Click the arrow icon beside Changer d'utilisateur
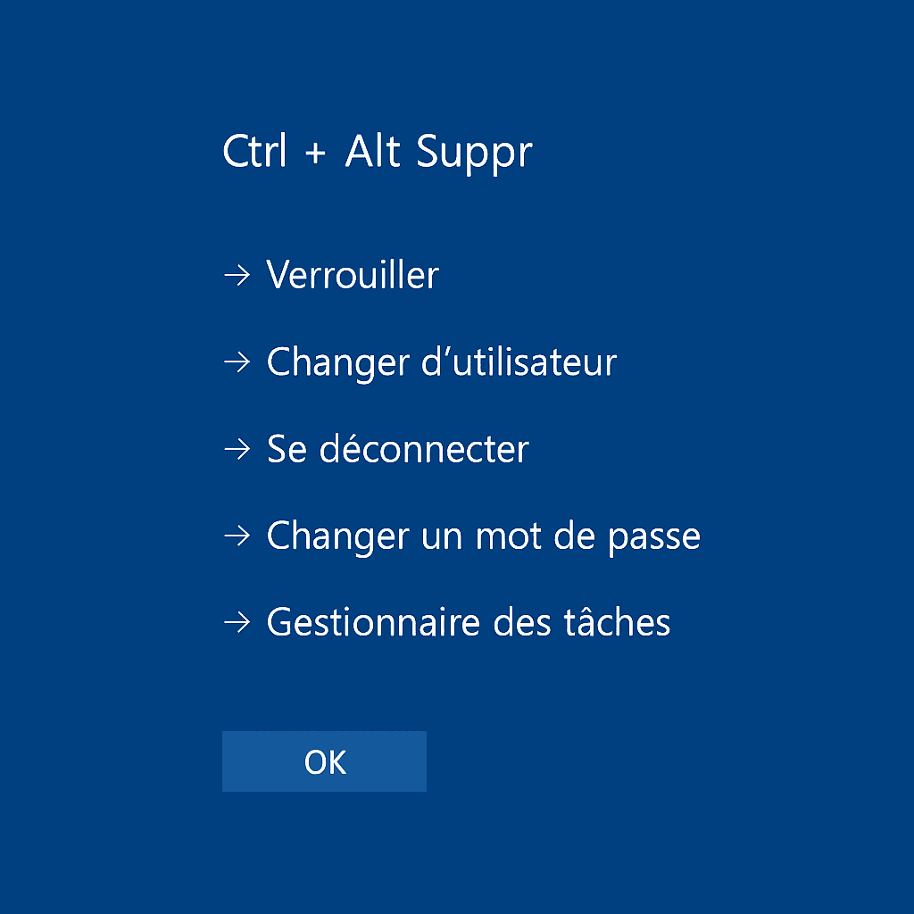 (x=237, y=361)
